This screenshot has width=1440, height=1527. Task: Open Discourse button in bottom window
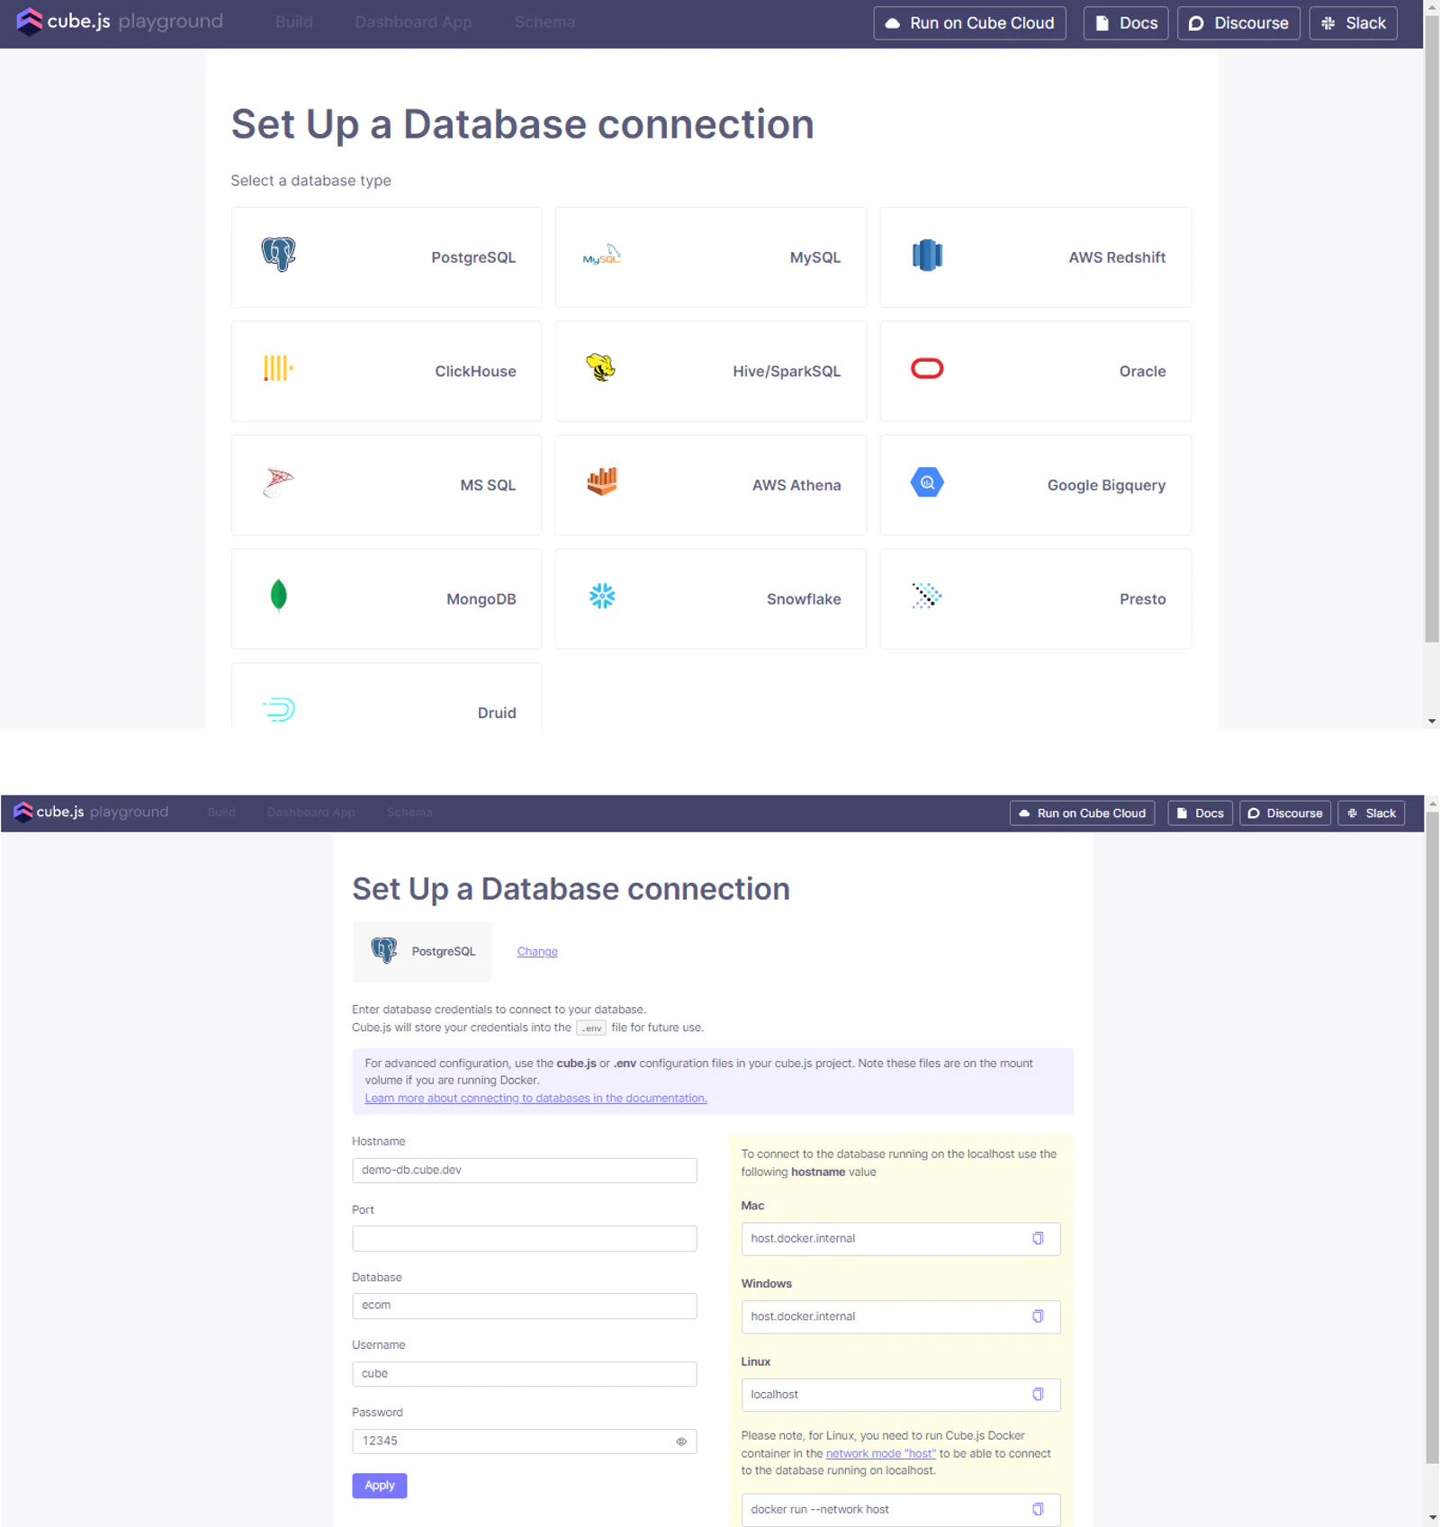(1285, 813)
